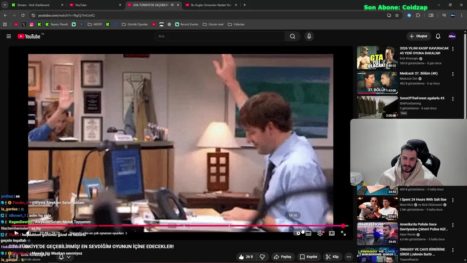Share video with Paylaş button
Screen dimensions: 467x263
tap(282, 257)
